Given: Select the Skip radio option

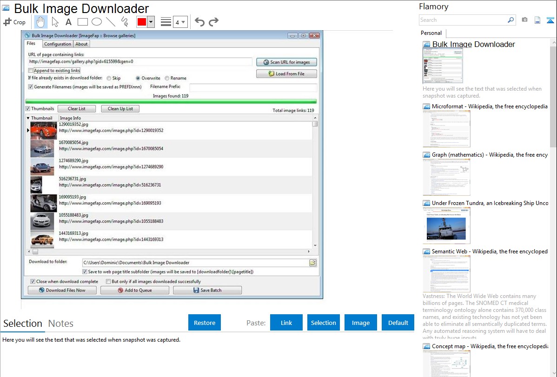Looking at the screenshot, I should tap(109, 78).
